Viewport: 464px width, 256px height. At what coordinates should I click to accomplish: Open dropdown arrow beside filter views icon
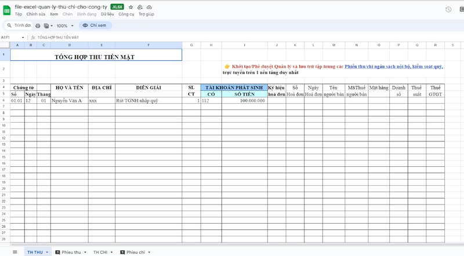(52, 25)
